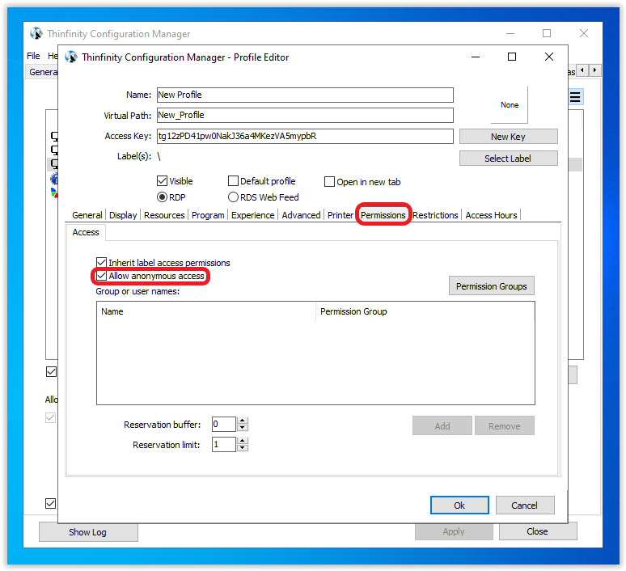Click the Reservation limit number field
The height and width of the screenshot is (571, 626).
tap(224, 444)
